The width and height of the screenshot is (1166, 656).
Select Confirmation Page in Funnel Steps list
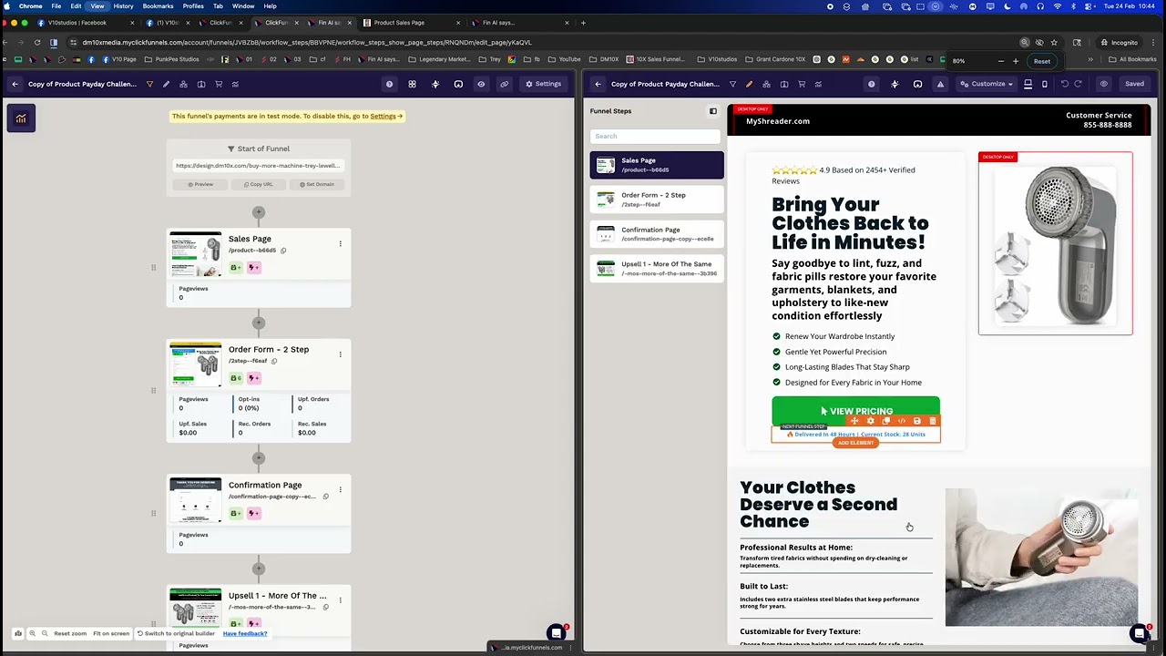pos(657,234)
